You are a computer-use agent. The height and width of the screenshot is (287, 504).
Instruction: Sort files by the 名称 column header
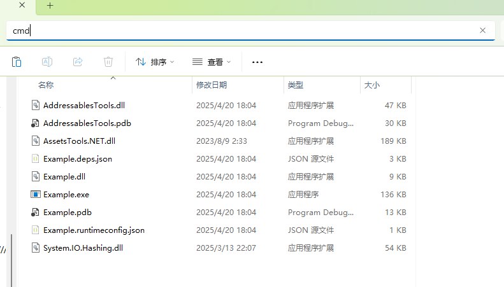[x=46, y=85]
